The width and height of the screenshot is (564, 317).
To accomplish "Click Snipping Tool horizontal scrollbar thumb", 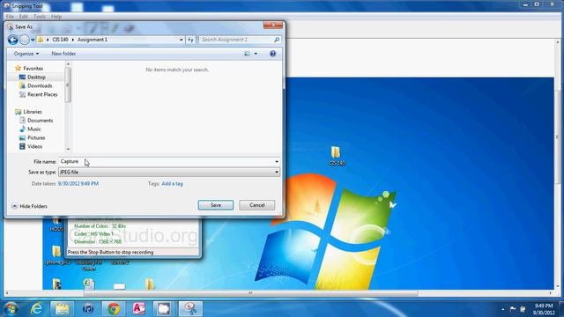I will click(x=250, y=293).
